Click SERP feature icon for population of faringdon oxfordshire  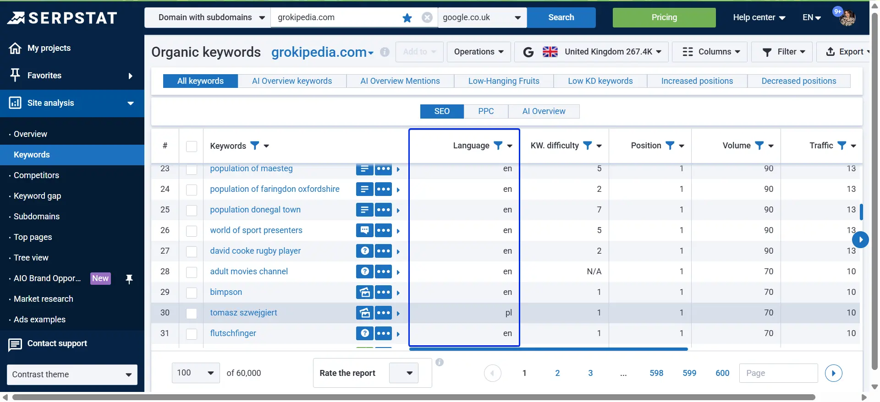tap(364, 189)
